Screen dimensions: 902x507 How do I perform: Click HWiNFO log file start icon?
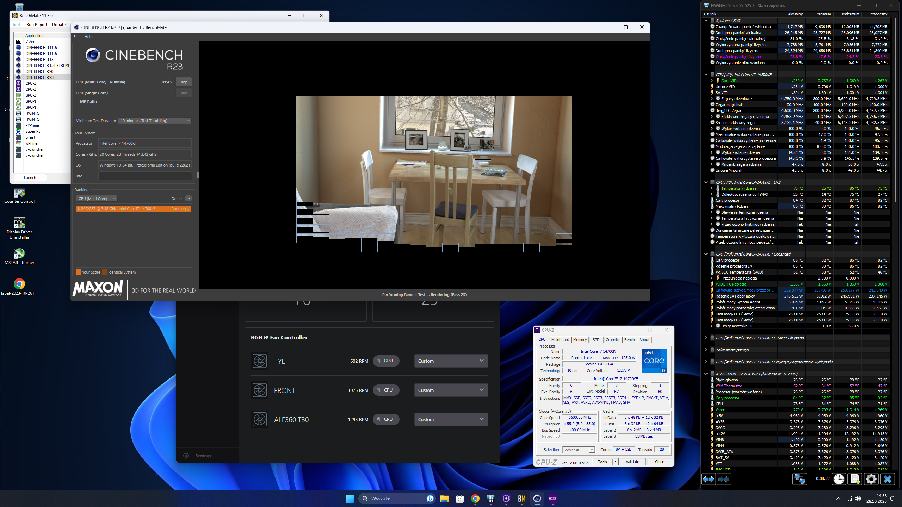pos(855,479)
